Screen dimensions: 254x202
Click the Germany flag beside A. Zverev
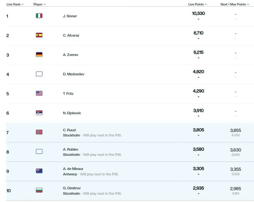pos(39,55)
